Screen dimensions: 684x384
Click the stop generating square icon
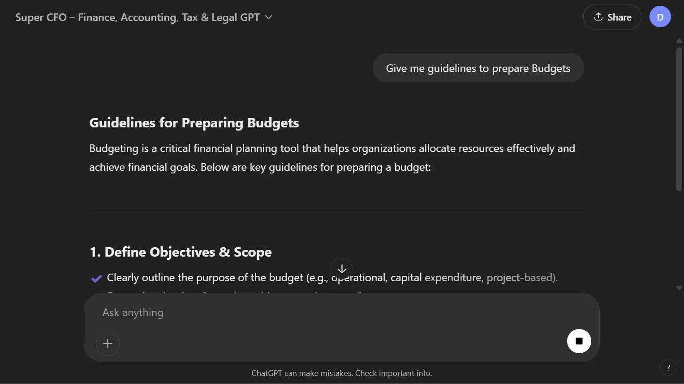point(579,341)
